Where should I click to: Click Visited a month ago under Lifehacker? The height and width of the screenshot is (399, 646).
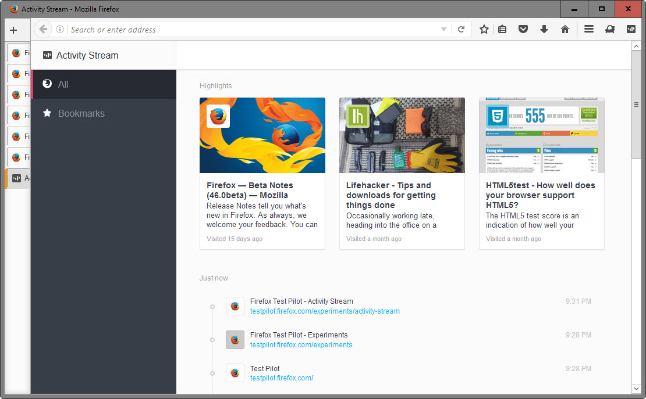click(x=374, y=239)
